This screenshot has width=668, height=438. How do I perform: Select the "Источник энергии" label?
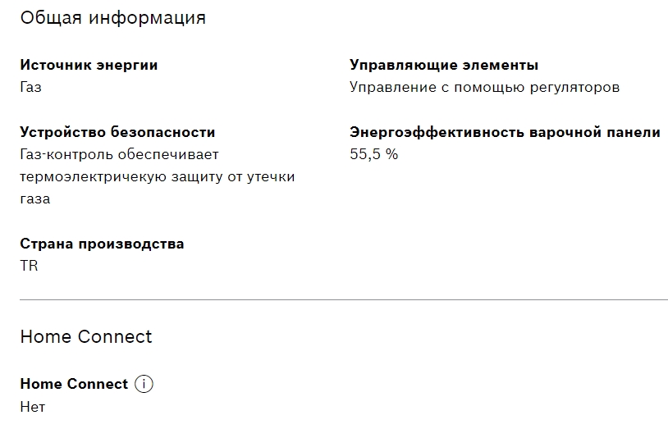coord(89,65)
